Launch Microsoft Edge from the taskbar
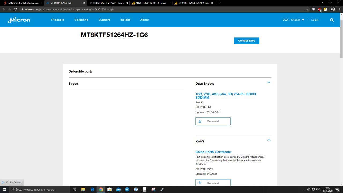343x193 pixels. pyautogui.click(x=92, y=189)
